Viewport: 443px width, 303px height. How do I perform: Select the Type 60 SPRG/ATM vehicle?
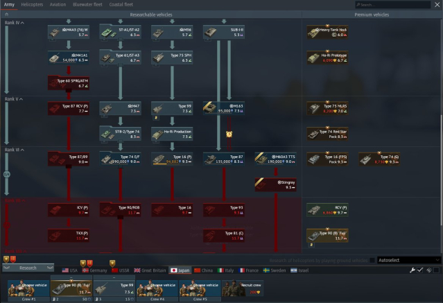[x=68, y=83]
